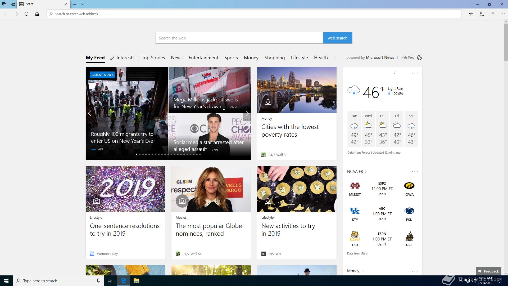This screenshot has width=508, height=286.
Task: Click Saturday forecast column
Action: coord(411,129)
